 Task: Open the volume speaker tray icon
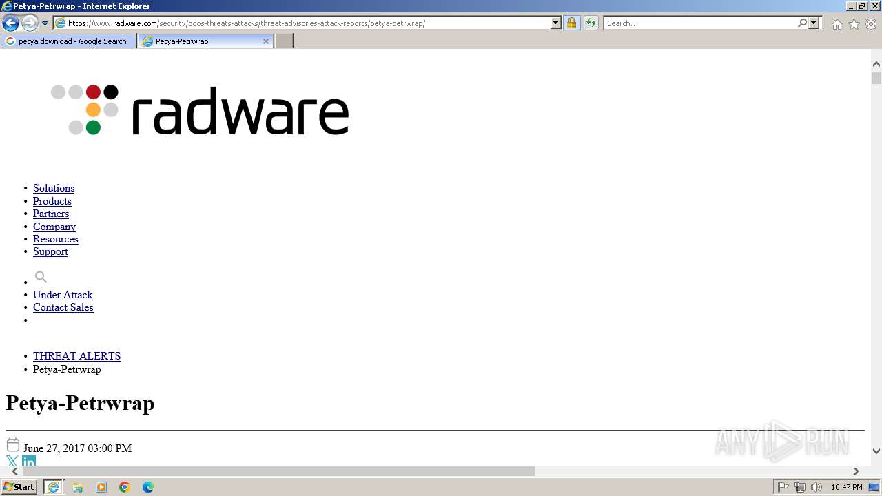[x=817, y=487]
